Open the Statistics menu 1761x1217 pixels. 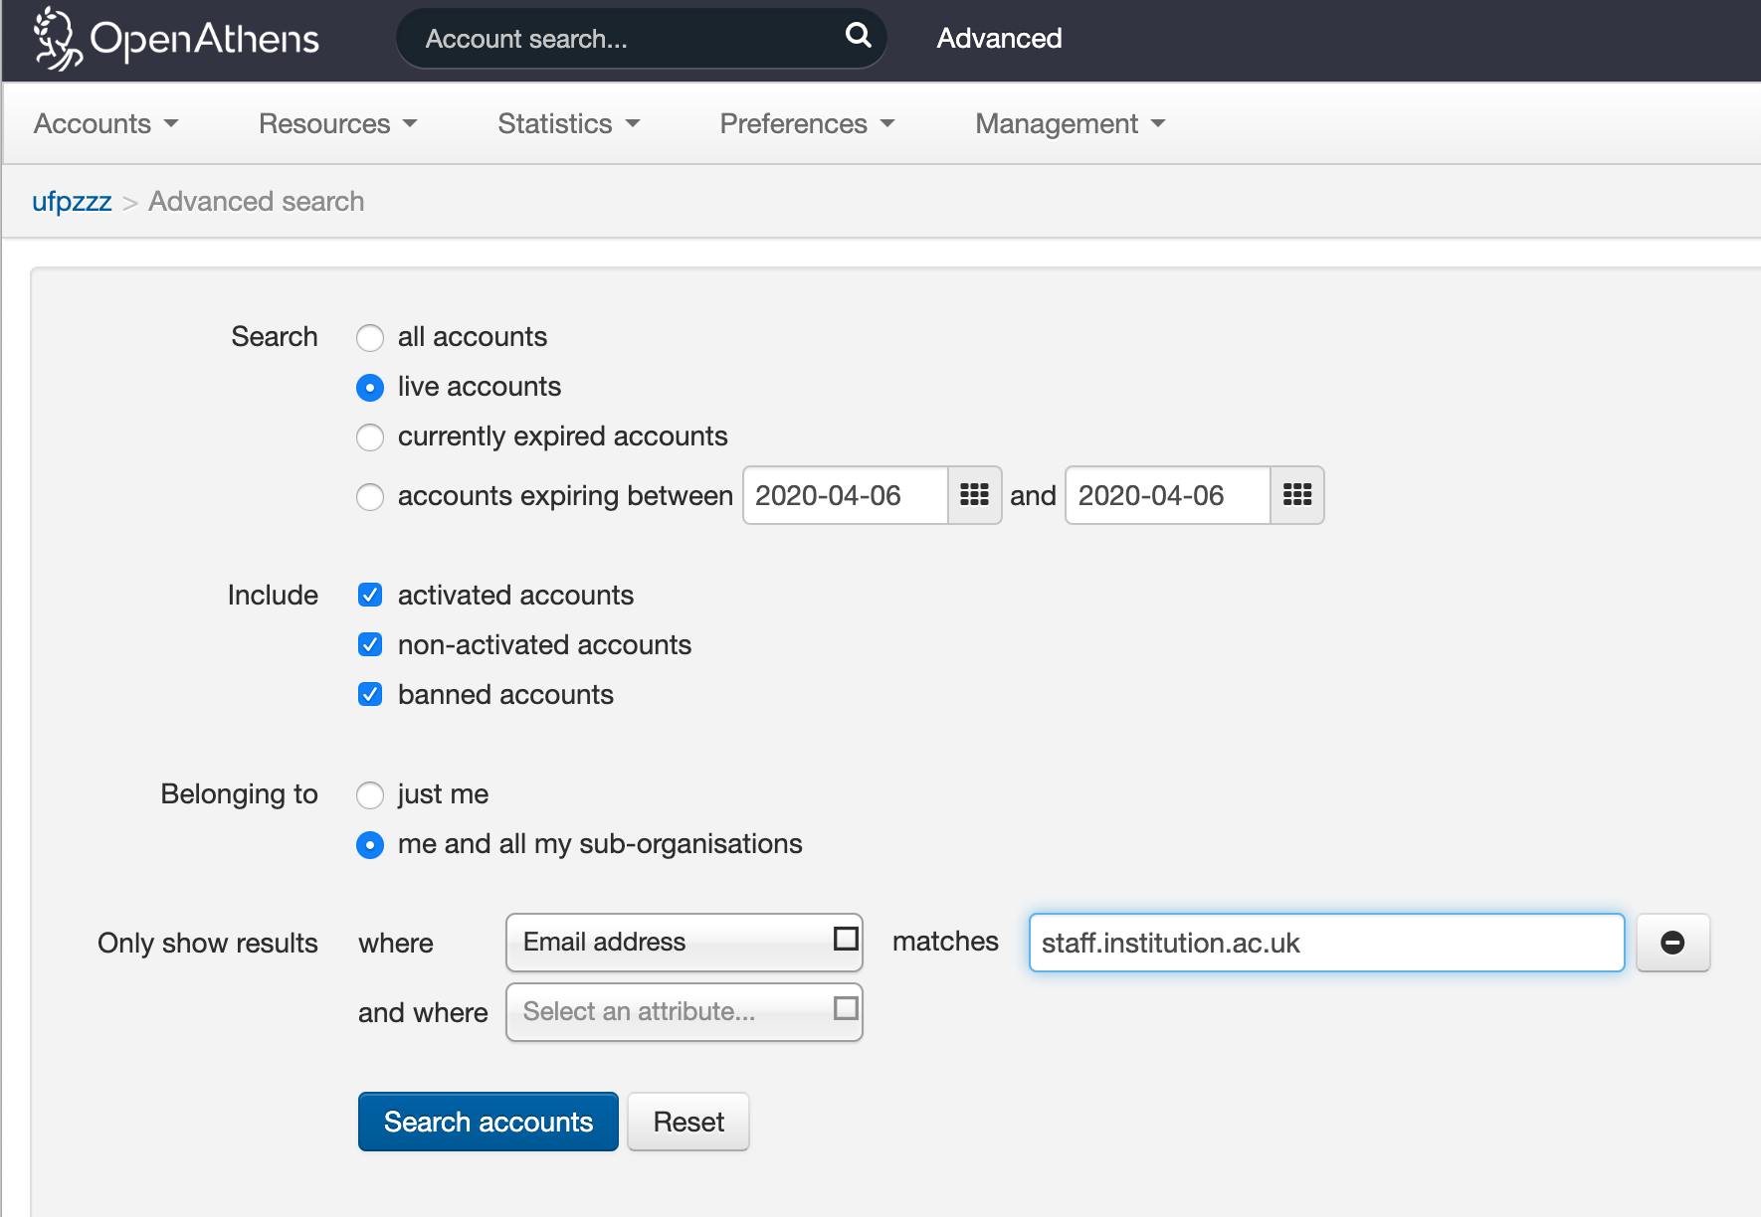point(569,123)
